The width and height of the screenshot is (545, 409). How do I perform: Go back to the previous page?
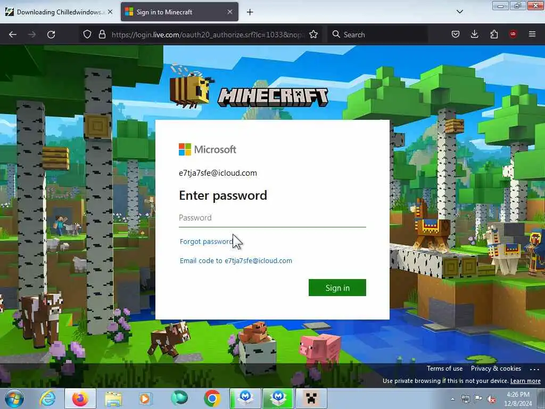pos(13,35)
